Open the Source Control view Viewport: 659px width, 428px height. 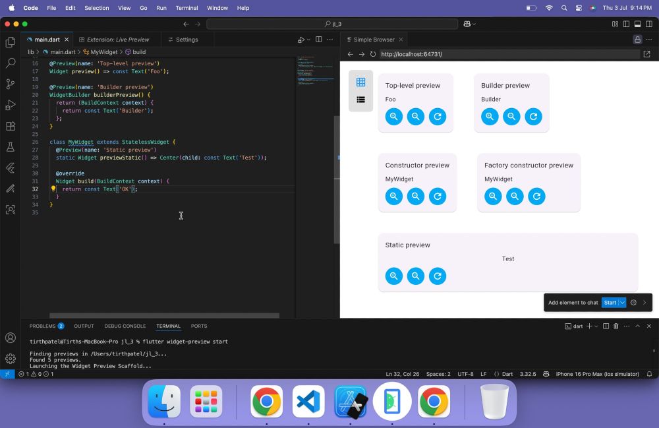coord(11,84)
